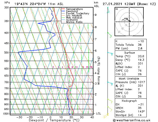
Task: Click the red Temperature legend line
Action: tap(63, 9)
